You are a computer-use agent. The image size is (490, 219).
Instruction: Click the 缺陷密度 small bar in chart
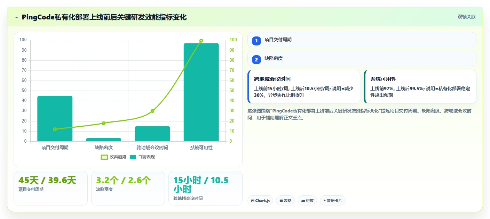tap(104, 140)
